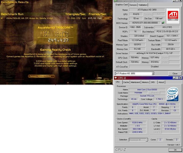Click the Back button in AquaMark3
Screen dimensions: 183x153
point(98,81)
